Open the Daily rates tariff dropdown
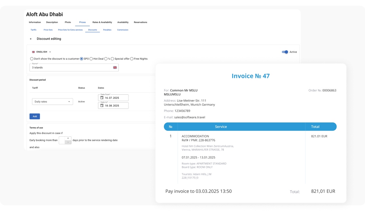Image resolution: width=365 pixels, height=221 pixels. 52,101
